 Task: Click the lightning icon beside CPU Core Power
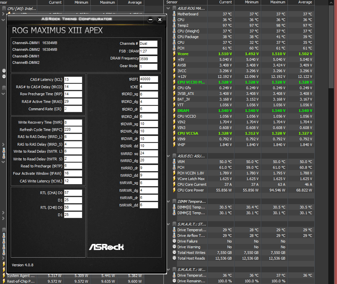174,190
